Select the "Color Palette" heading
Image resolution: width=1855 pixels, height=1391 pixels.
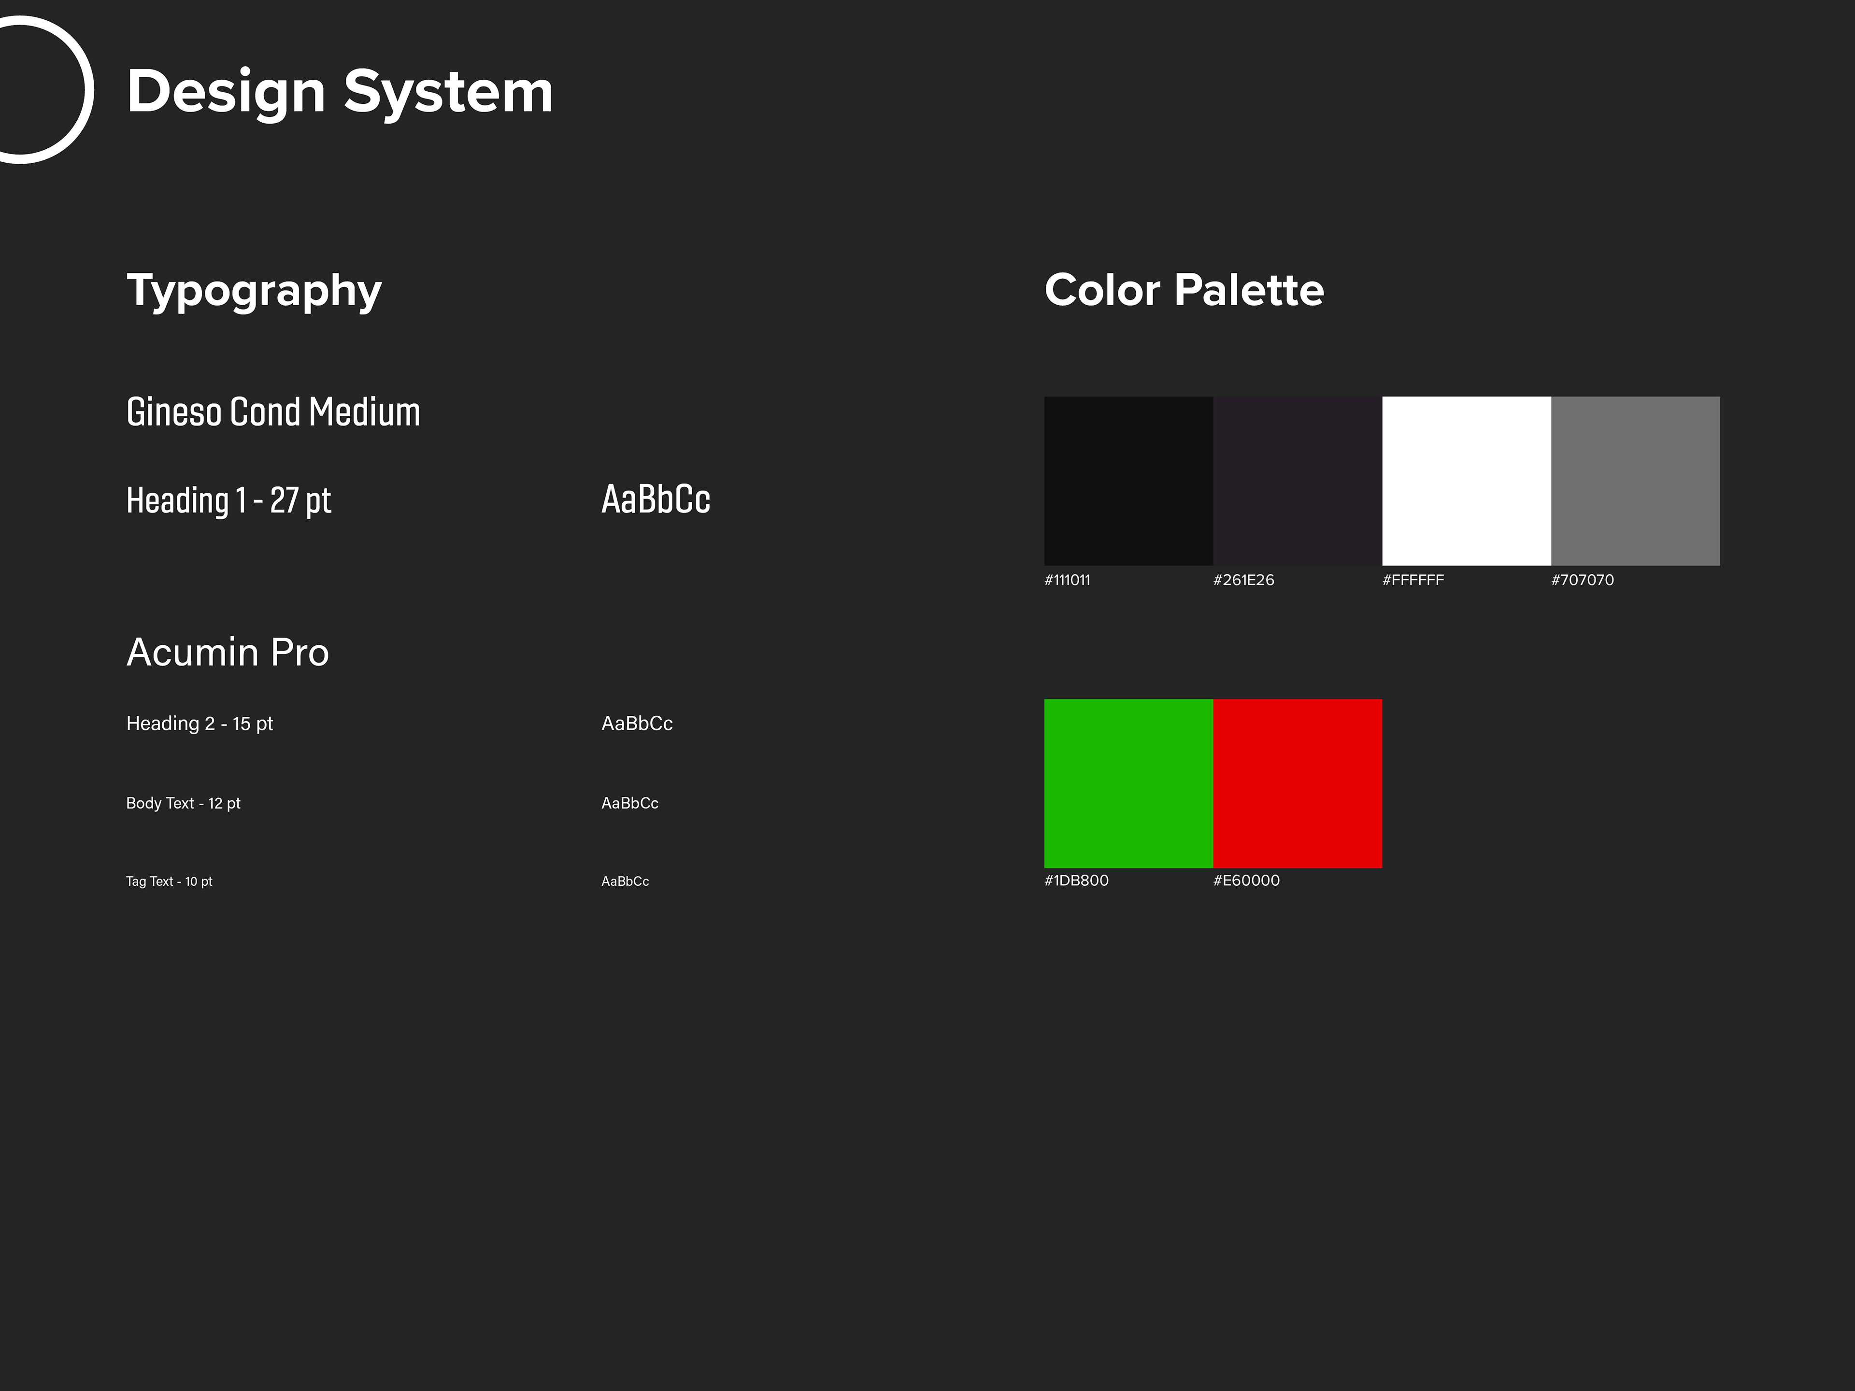tap(1184, 290)
